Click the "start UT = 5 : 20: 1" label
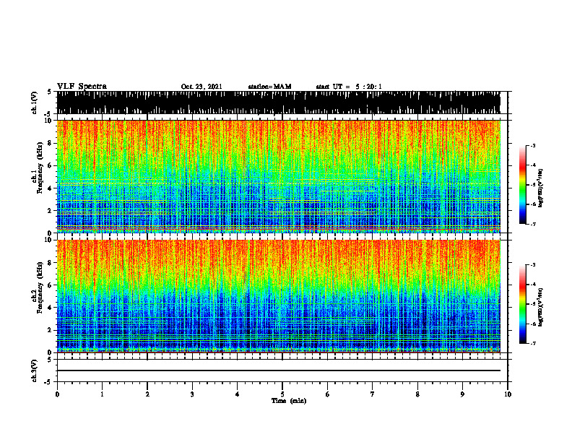Image resolution: width=572 pixels, height=442 pixels. (x=349, y=87)
